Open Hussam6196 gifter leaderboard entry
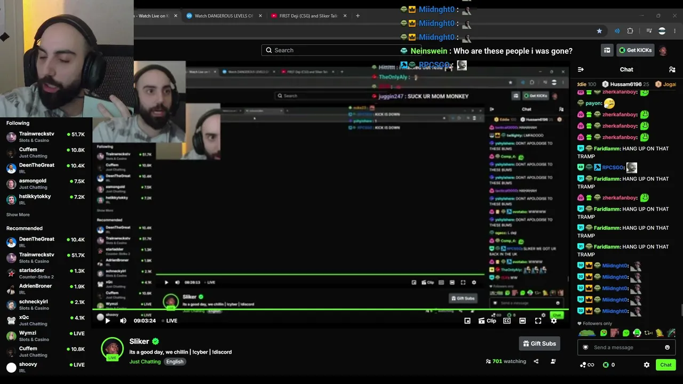The height and width of the screenshot is (384, 683). [625, 84]
